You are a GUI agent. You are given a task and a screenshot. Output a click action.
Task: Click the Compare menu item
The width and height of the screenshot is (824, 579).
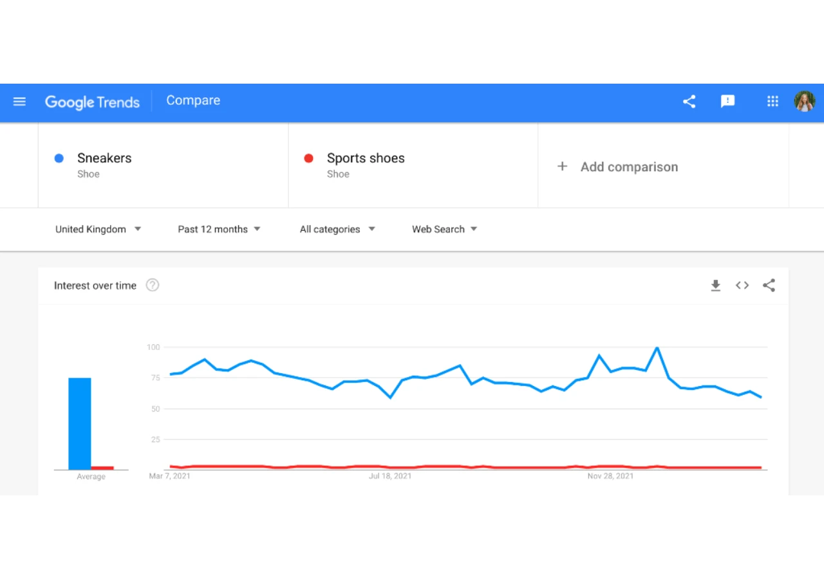193,101
